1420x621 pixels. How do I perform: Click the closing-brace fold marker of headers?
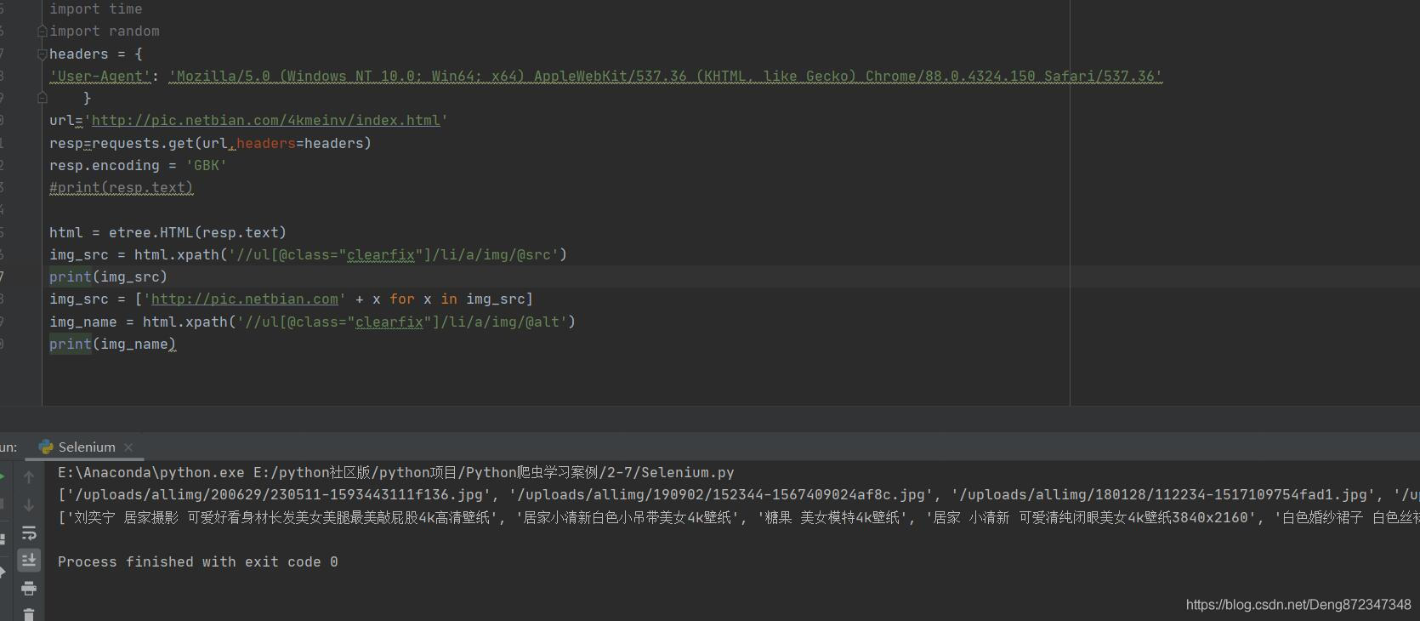click(42, 98)
